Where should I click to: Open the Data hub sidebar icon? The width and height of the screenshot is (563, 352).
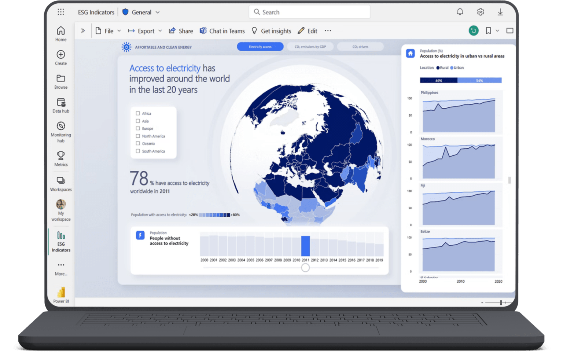point(61,103)
